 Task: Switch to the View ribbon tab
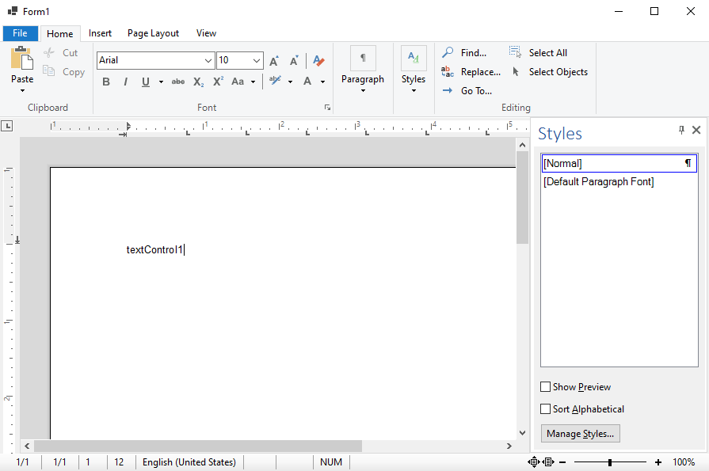pos(206,33)
